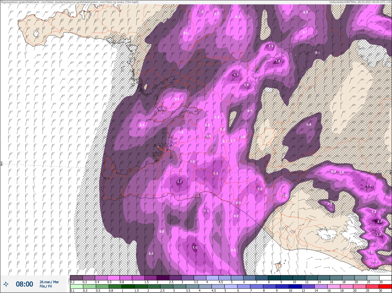Click the 'Veðurstofan/HM750m' model run header text
Screen dimensions: 392x293
360,2
